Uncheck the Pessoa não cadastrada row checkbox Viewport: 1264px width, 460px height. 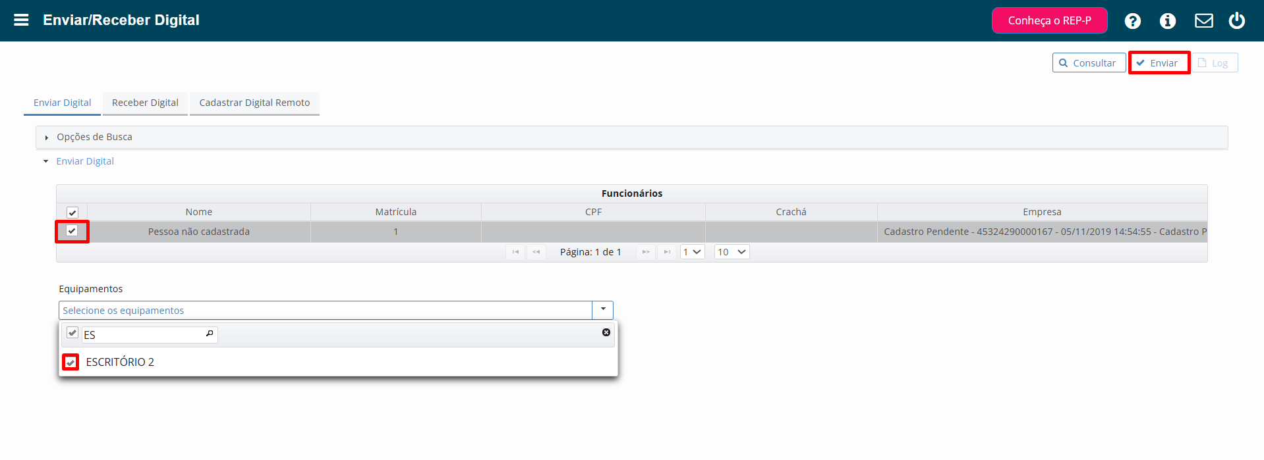(72, 231)
